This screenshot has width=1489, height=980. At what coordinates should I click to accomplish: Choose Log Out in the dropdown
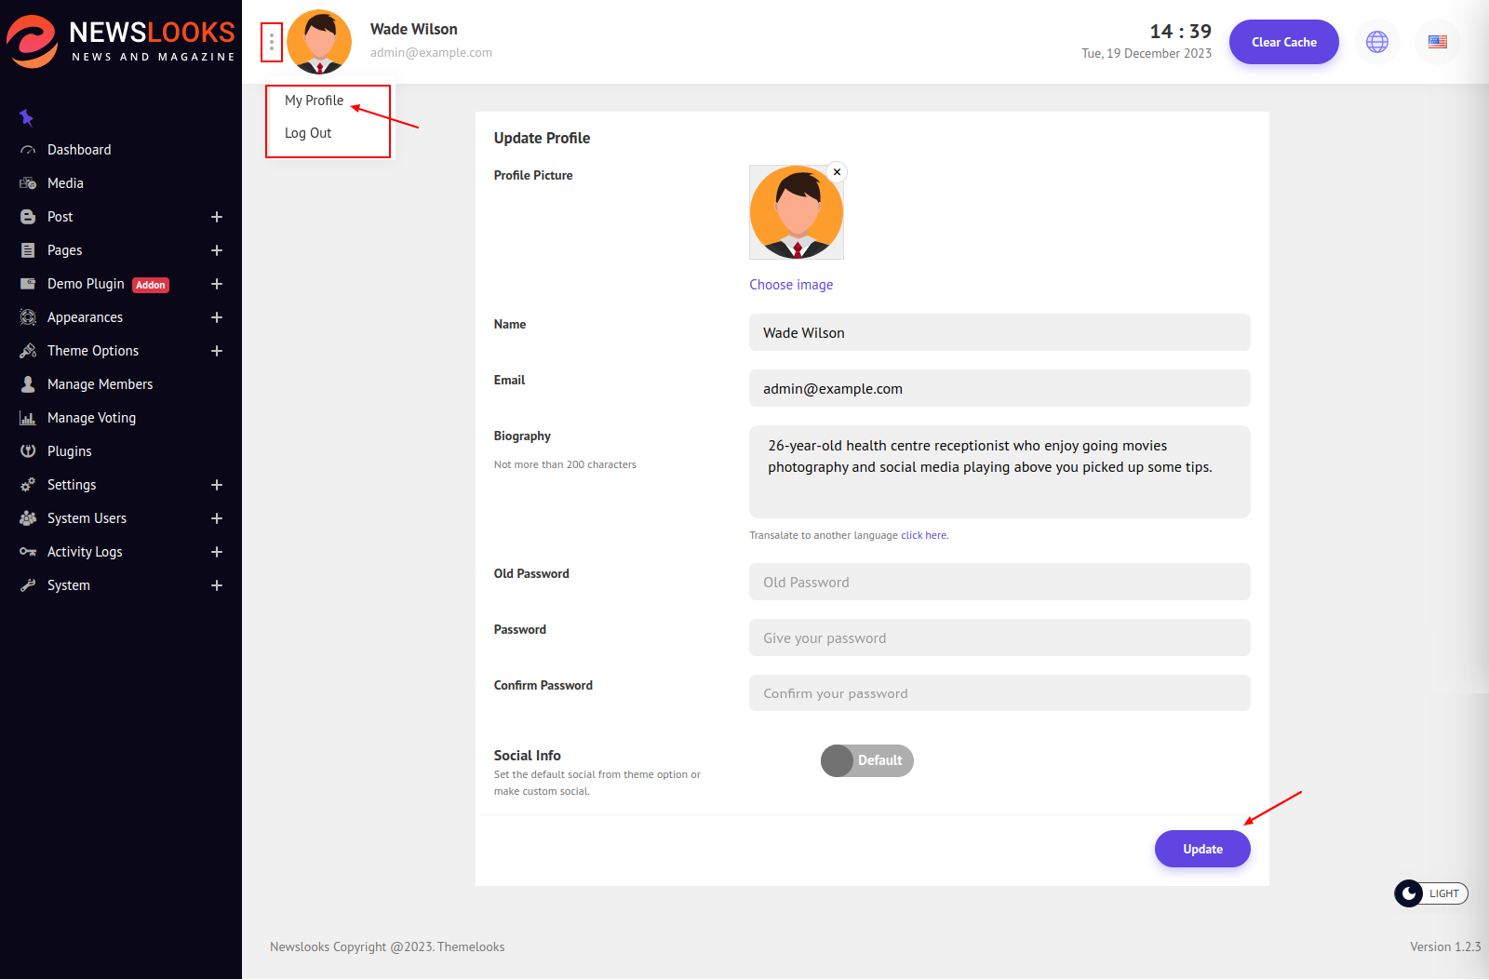[x=308, y=133]
